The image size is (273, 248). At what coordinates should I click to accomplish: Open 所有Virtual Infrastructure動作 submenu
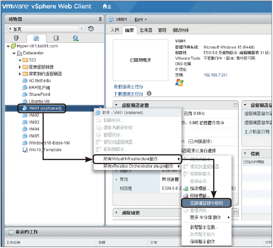[x=137, y=159]
